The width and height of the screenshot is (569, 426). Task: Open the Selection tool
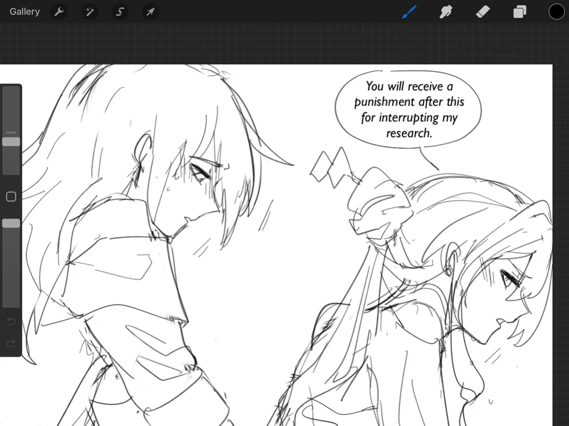point(120,12)
